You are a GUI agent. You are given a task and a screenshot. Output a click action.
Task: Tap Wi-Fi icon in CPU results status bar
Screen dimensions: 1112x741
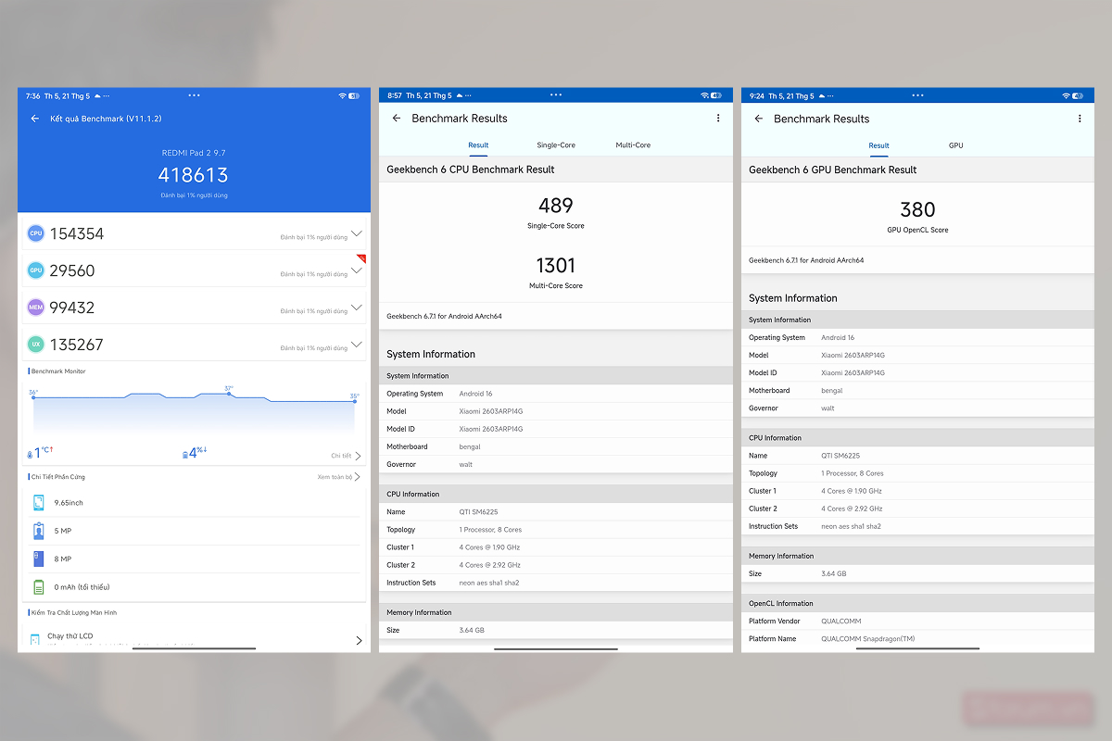[704, 95]
